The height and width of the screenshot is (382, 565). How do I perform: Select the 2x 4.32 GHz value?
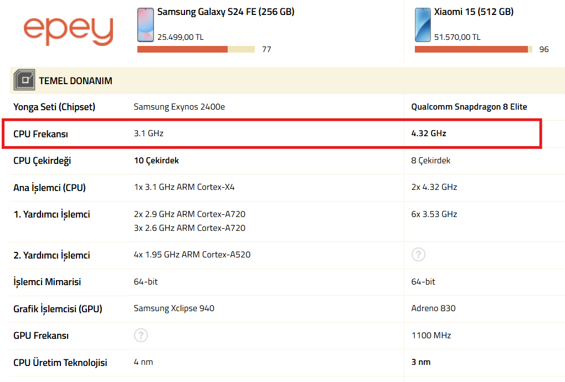click(434, 187)
